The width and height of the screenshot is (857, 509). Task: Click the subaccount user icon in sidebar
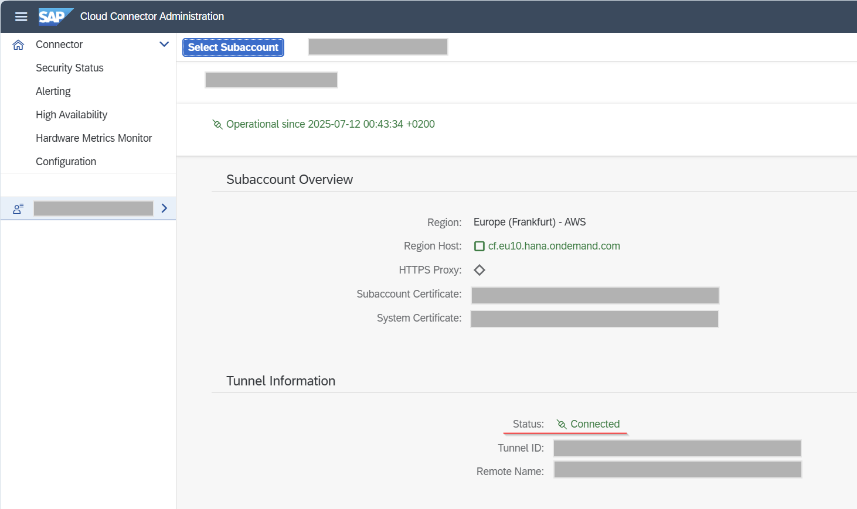(x=18, y=209)
